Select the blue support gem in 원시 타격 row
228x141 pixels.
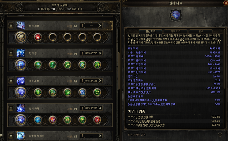coord(38,120)
